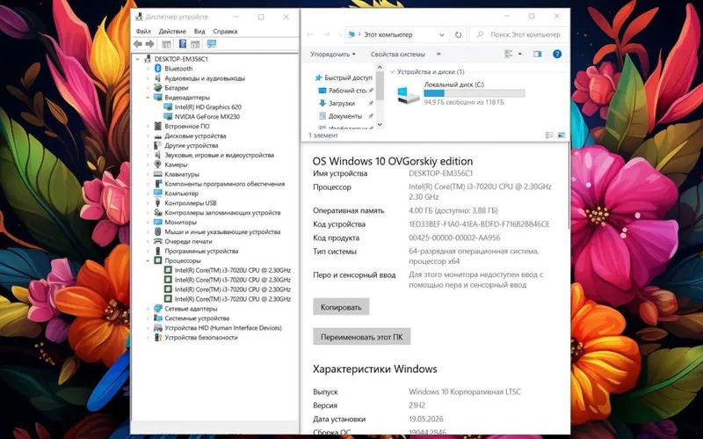
Task: Select the Intel(R) HD Graphics 620 adapter
Action: (x=207, y=106)
